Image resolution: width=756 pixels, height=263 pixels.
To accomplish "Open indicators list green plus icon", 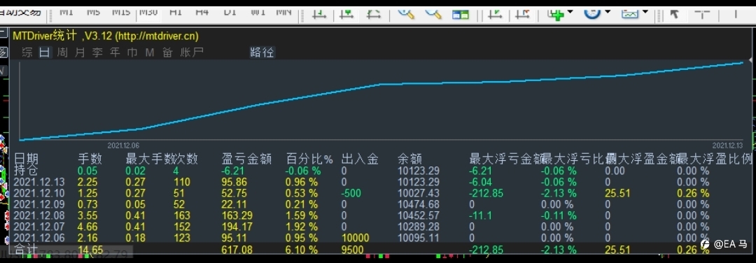I will tap(556, 14).
